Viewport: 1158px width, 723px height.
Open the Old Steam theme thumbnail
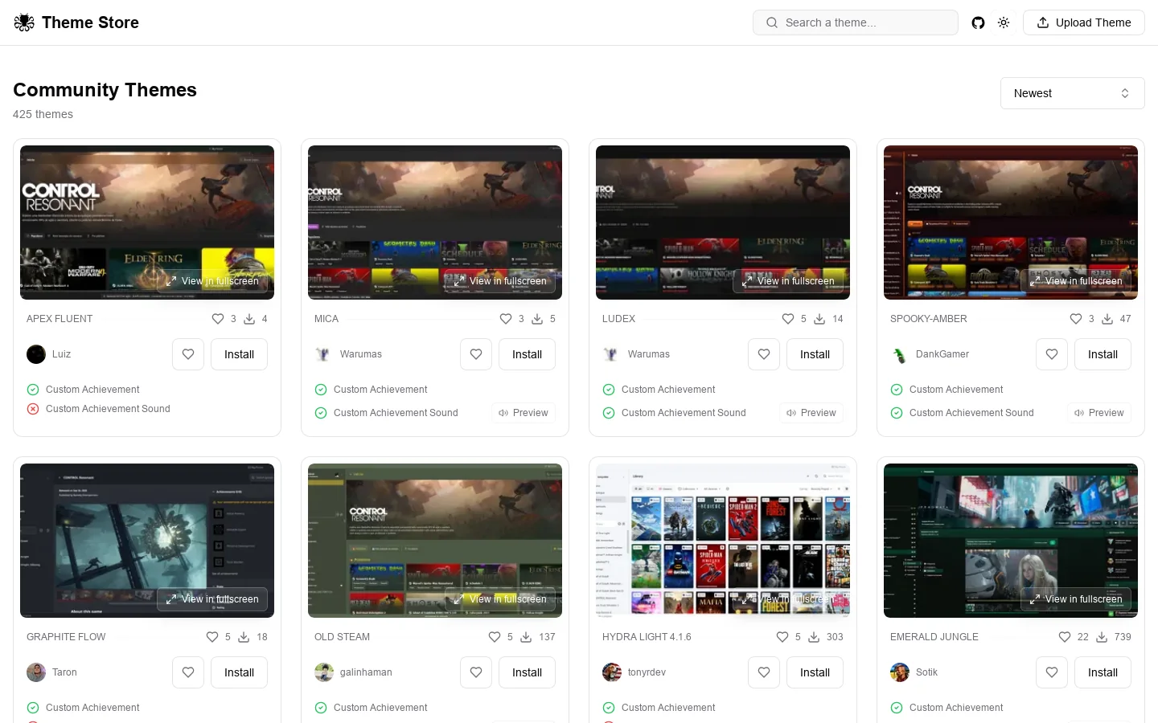pyautogui.click(x=435, y=541)
